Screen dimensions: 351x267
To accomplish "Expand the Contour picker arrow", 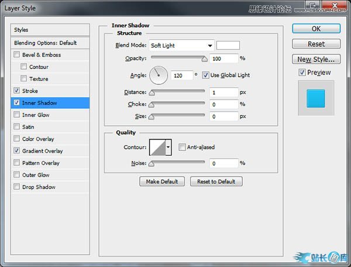I will [168, 148].
